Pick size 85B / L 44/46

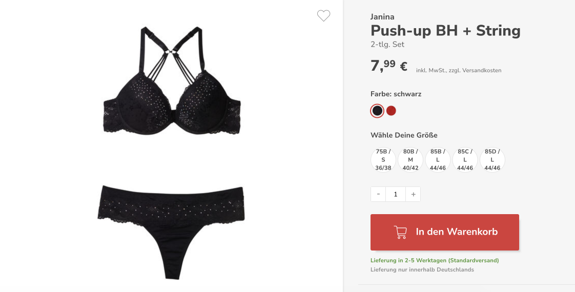tap(438, 160)
